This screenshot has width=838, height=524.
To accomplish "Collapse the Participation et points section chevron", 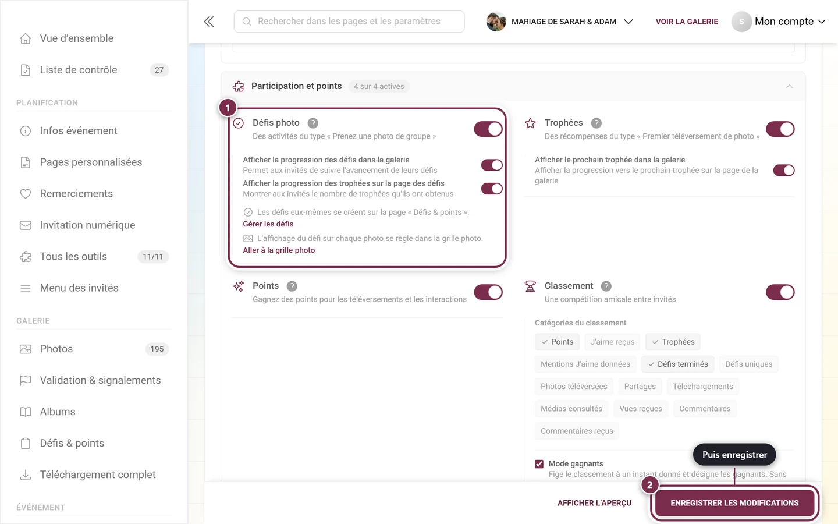I will click(x=790, y=86).
